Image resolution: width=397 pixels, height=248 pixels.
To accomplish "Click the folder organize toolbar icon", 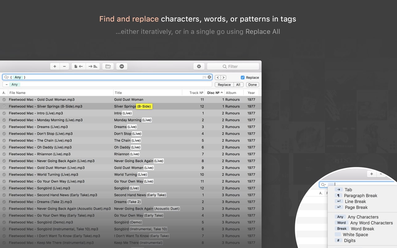I will (108, 66).
